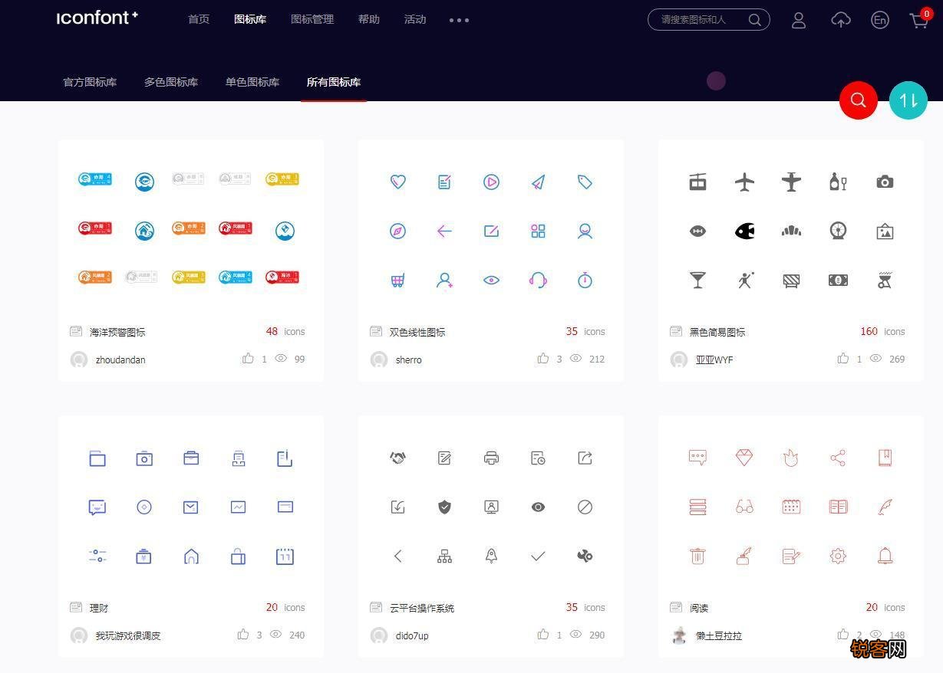The height and width of the screenshot is (673, 943).
Task: Open 图标库 in top navigation
Action: coord(250,19)
